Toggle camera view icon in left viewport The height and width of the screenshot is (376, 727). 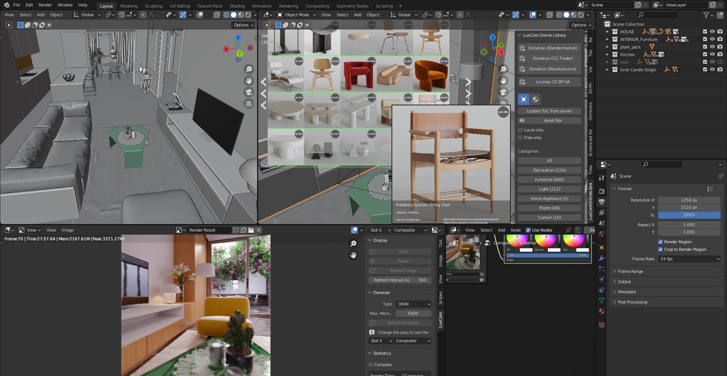(249, 92)
